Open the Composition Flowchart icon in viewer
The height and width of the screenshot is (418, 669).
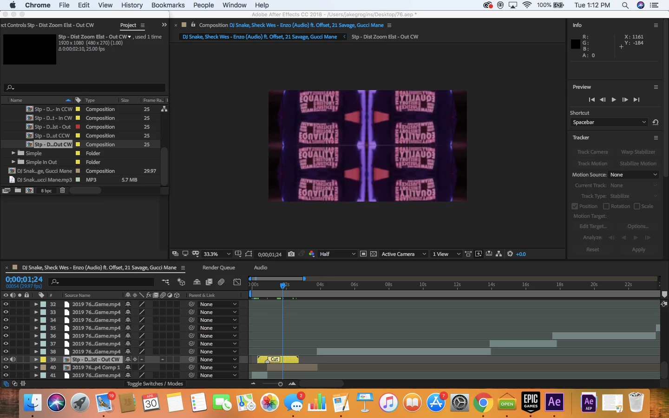[x=498, y=254]
